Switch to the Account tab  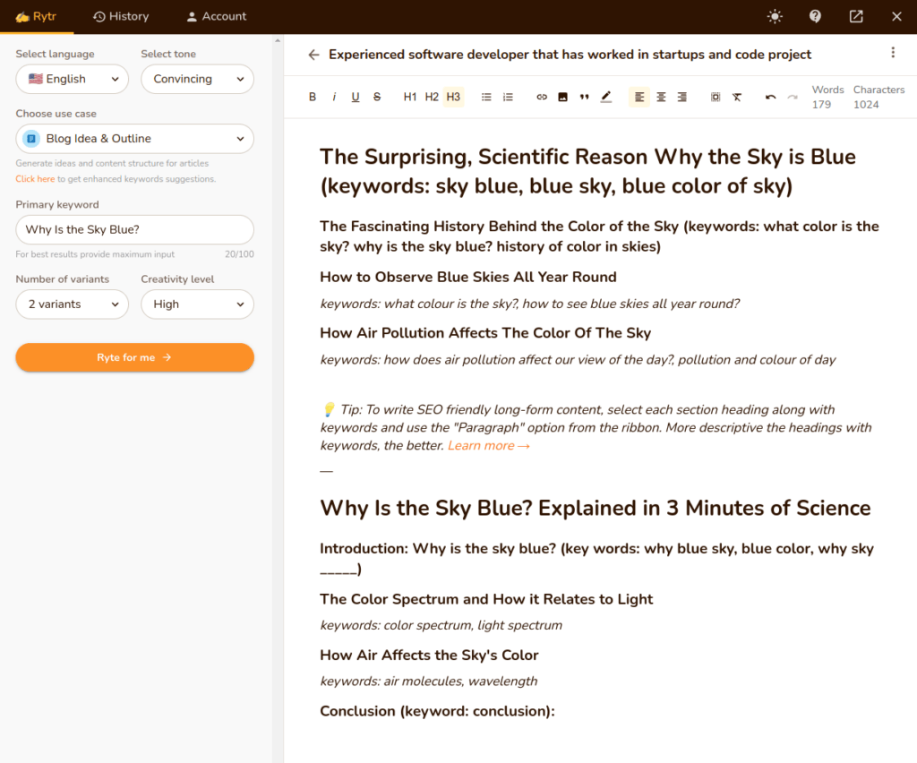217,16
